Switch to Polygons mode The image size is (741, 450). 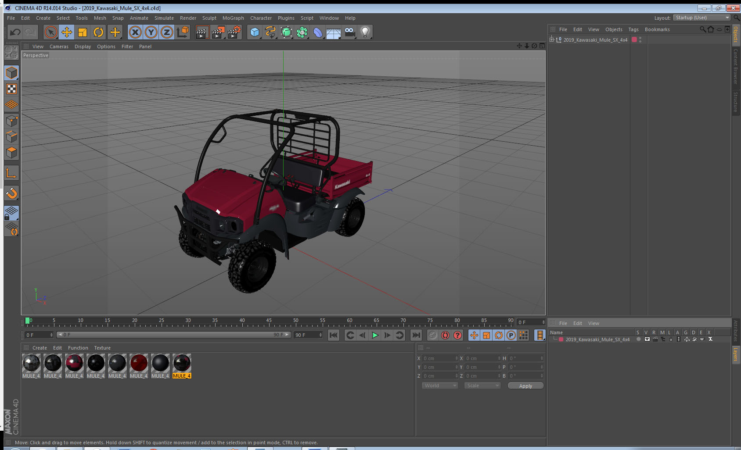[x=11, y=152]
